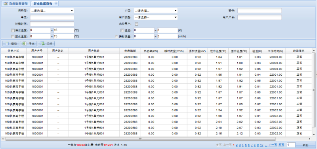
Task: Click the 用户姓名 column header
Action: (x=58, y=51)
